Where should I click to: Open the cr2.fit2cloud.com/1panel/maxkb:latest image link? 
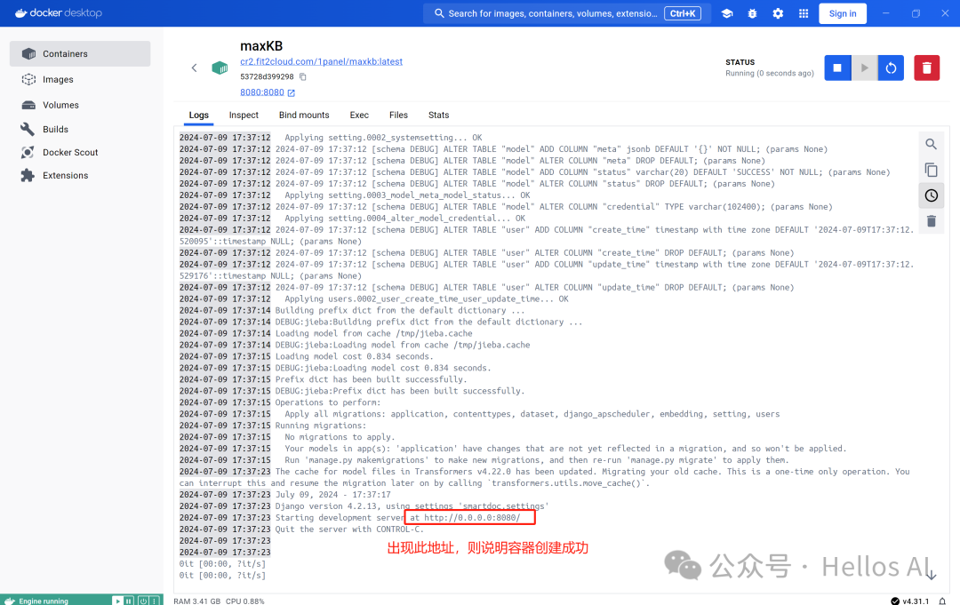[x=322, y=62]
